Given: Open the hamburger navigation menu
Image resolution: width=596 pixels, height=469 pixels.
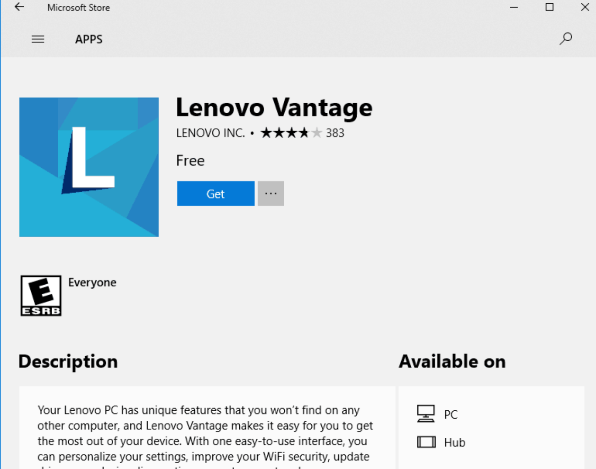Looking at the screenshot, I should (x=38, y=39).
